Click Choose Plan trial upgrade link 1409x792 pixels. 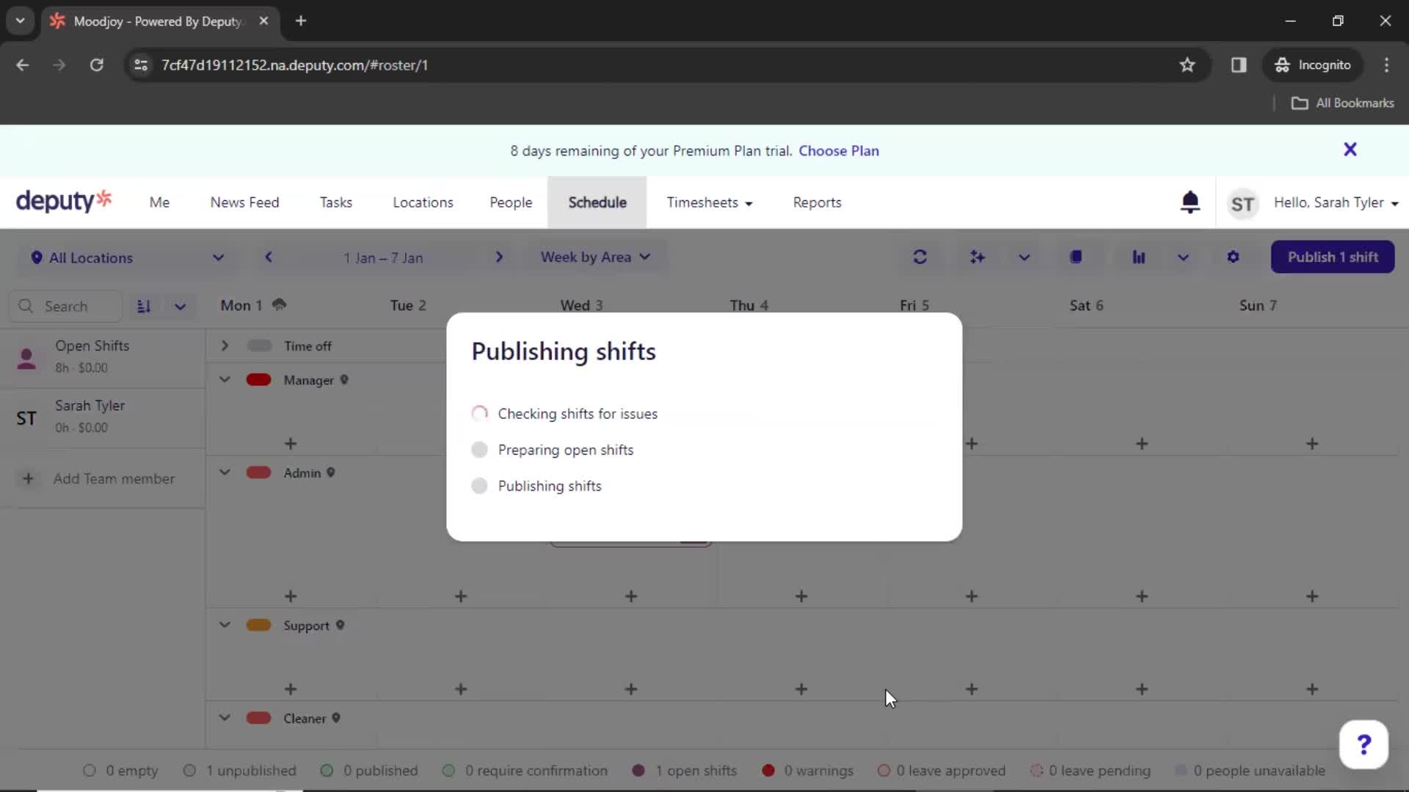[838, 150]
